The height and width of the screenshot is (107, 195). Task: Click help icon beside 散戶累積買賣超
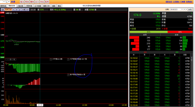tap(68, 75)
